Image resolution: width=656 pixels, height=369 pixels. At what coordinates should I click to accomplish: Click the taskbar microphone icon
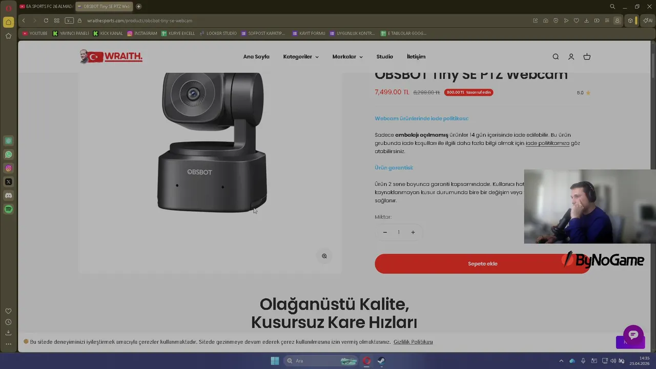pos(583,361)
